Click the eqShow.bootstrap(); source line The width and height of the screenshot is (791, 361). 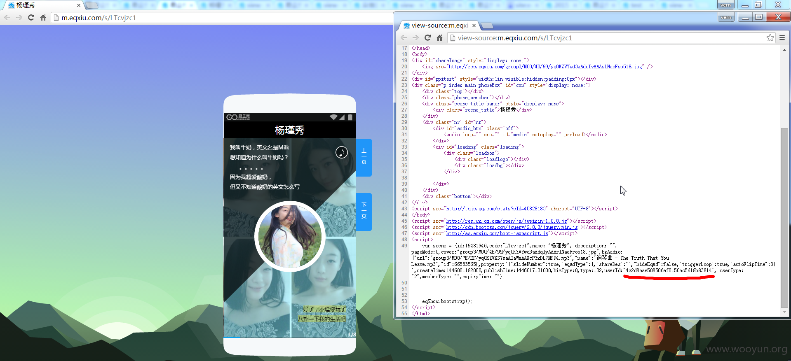pos(447,301)
